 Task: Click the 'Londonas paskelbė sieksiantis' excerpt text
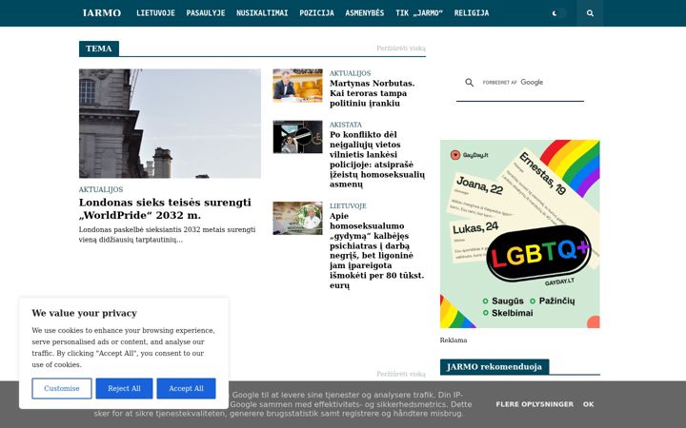167,235
